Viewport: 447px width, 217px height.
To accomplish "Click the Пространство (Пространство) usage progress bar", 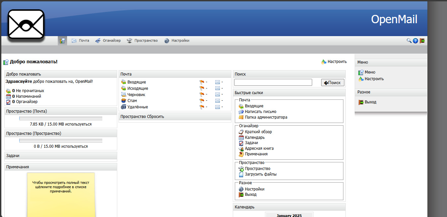I will 61,140.
